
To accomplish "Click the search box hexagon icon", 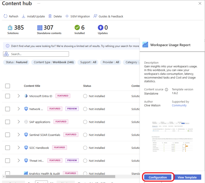I will [x=6, y=54].
